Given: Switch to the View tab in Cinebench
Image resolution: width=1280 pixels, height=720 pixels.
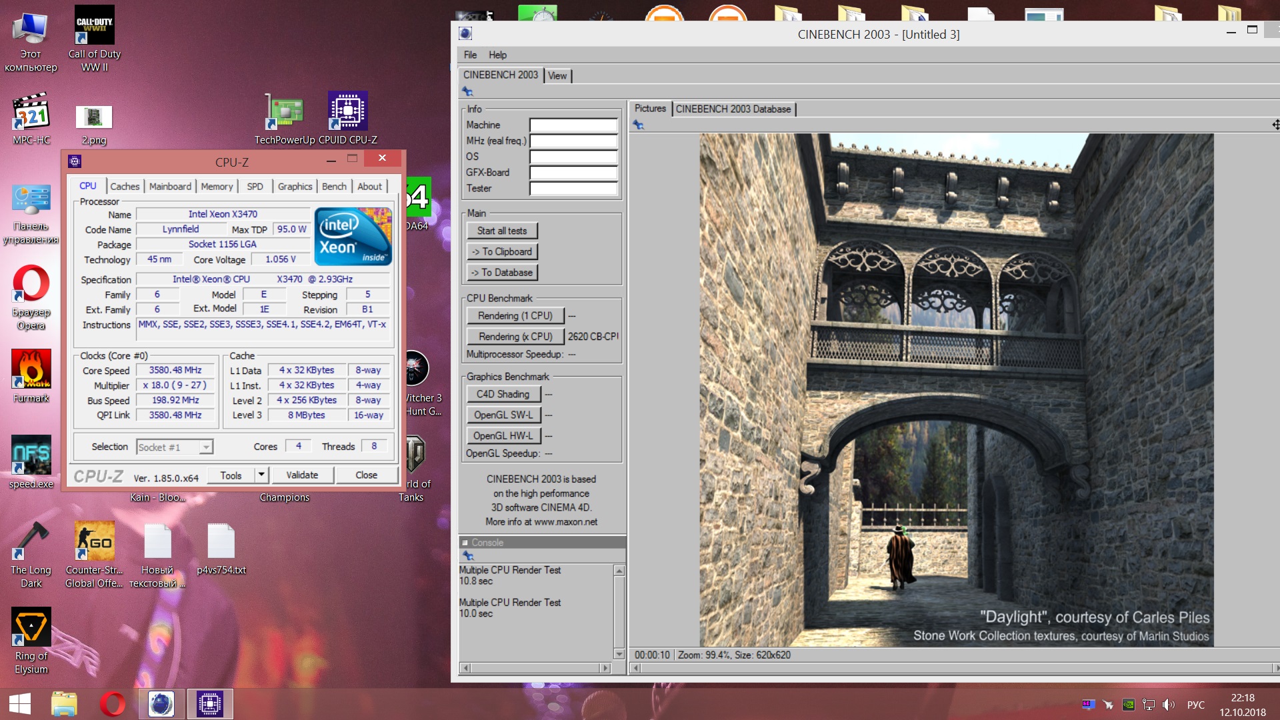Looking at the screenshot, I should [557, 76].
